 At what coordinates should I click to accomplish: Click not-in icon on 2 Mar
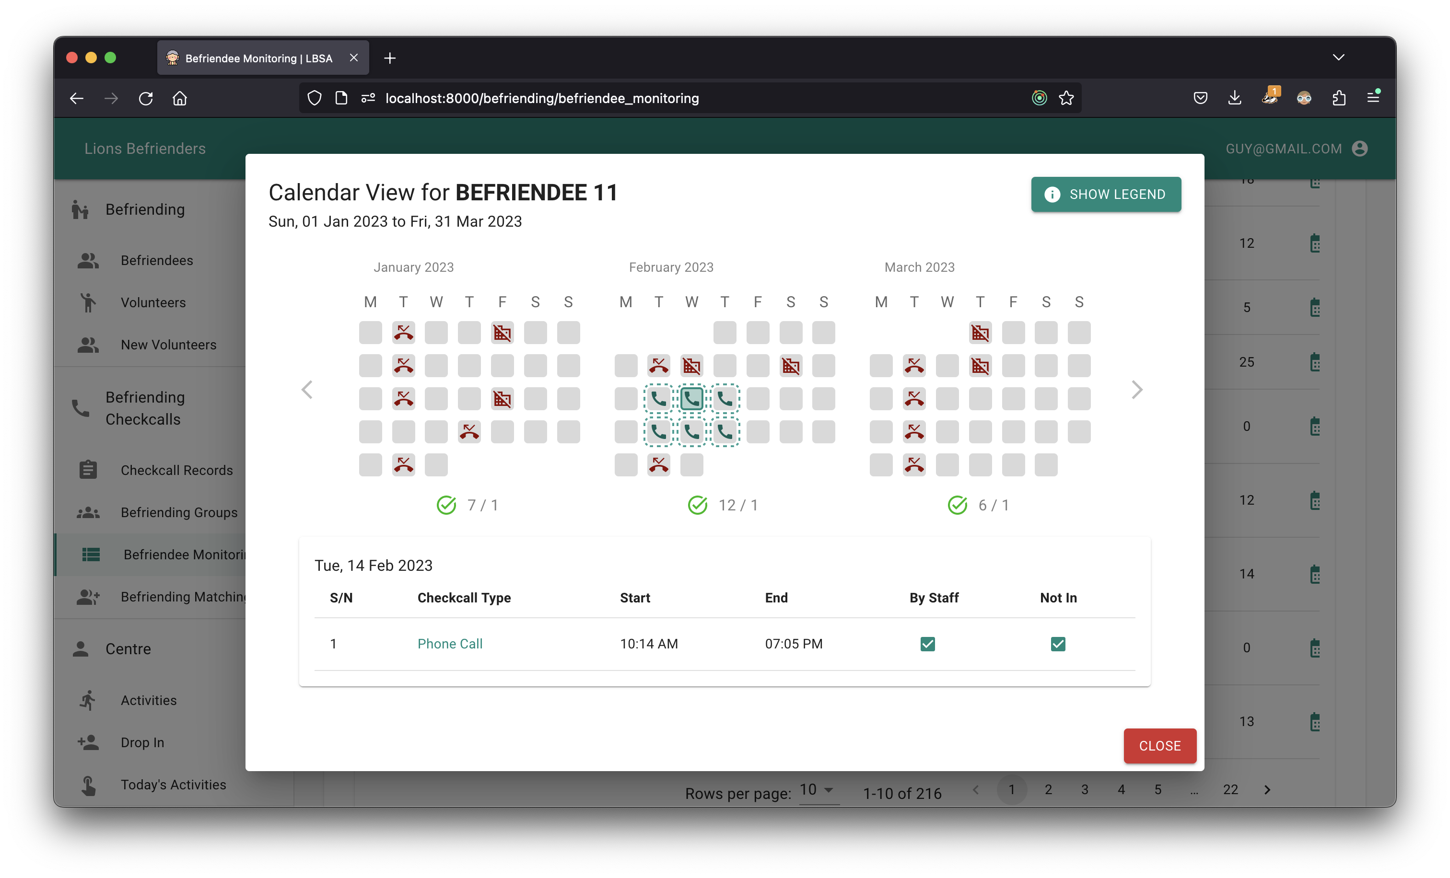[x=980, y=333]
